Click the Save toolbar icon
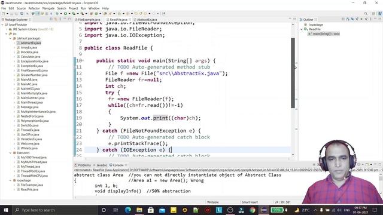 [11, 14]
